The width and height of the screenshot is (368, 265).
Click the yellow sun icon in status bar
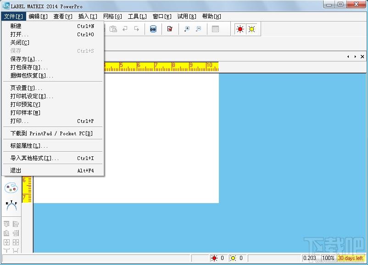point(233,258)
